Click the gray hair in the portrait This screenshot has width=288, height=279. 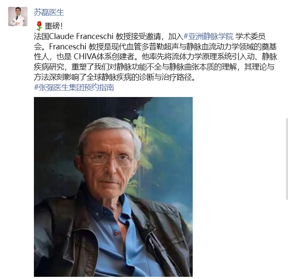pos(108,126)
